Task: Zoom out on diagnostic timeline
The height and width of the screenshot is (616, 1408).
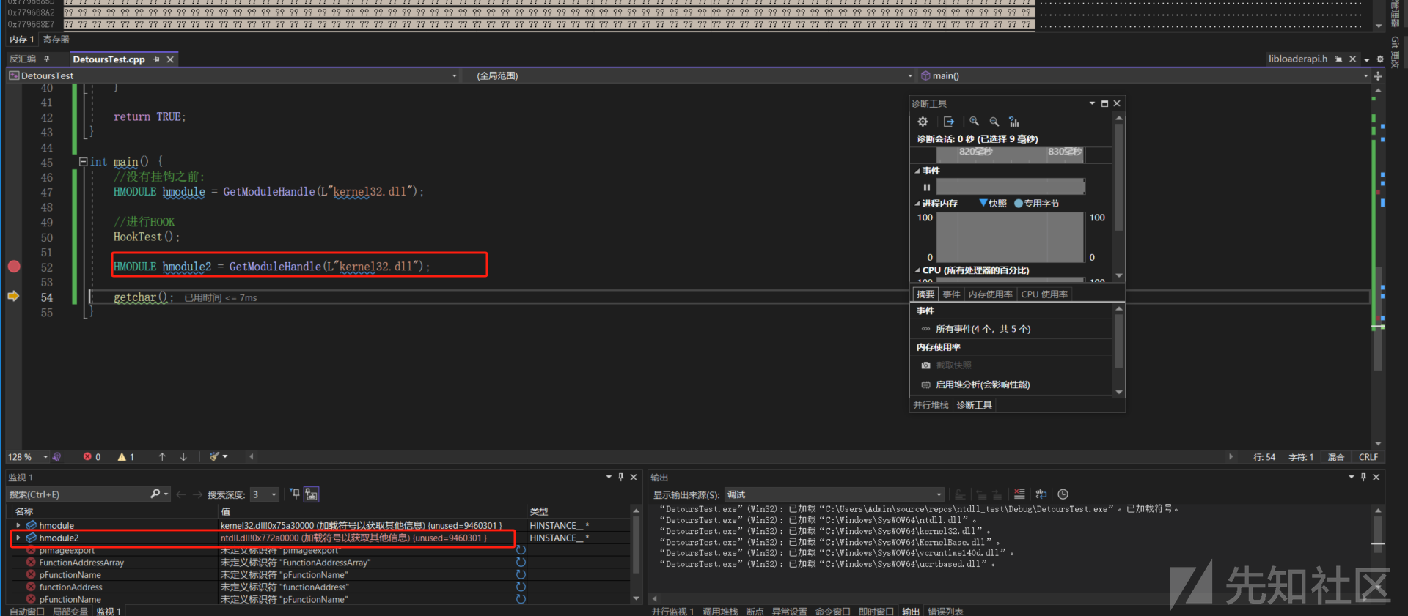Action: point(994,122)
